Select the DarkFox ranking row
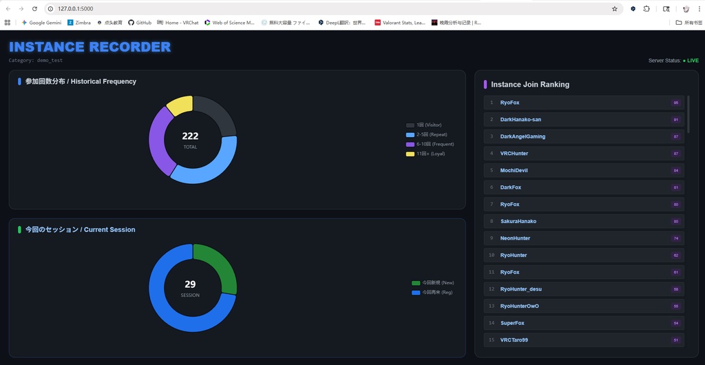 (584, 187)
